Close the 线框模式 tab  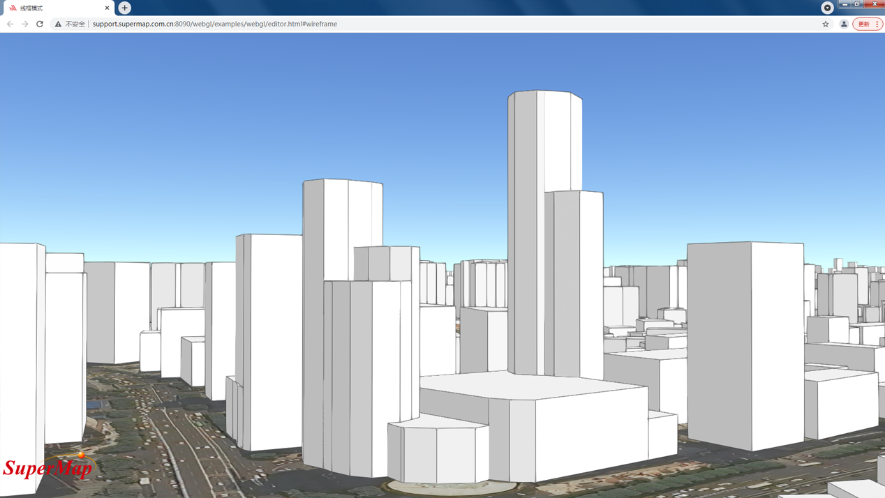(x=107, y=8)
